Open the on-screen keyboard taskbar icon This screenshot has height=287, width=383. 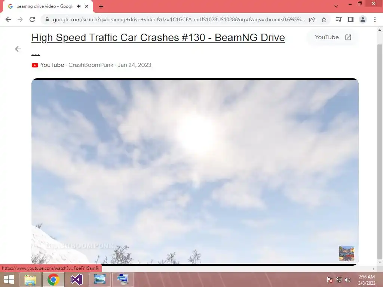click(123, 280)
